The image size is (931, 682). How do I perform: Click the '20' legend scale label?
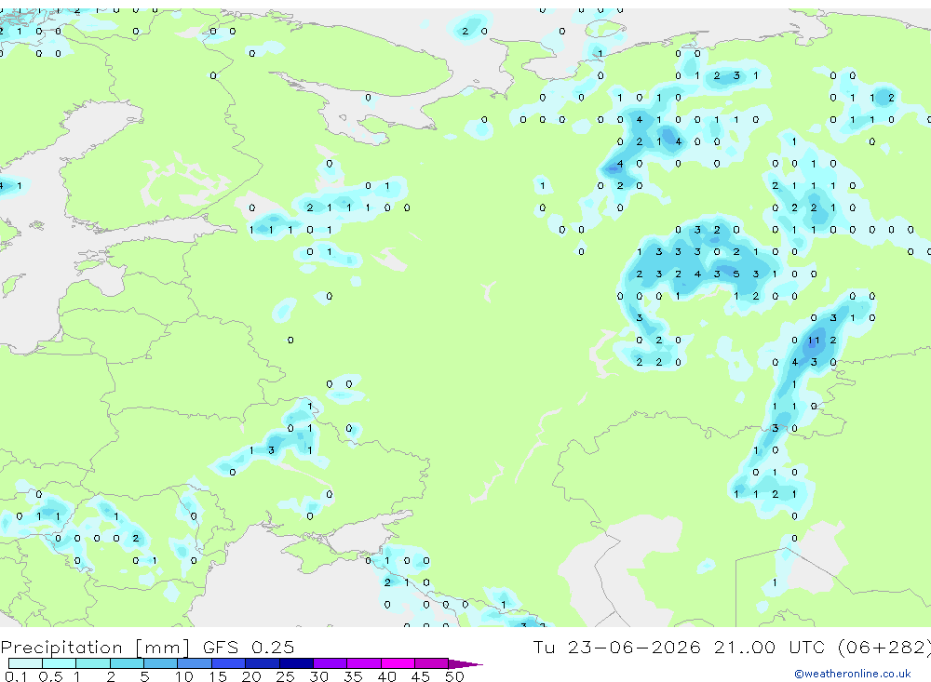tap(251, 676)
